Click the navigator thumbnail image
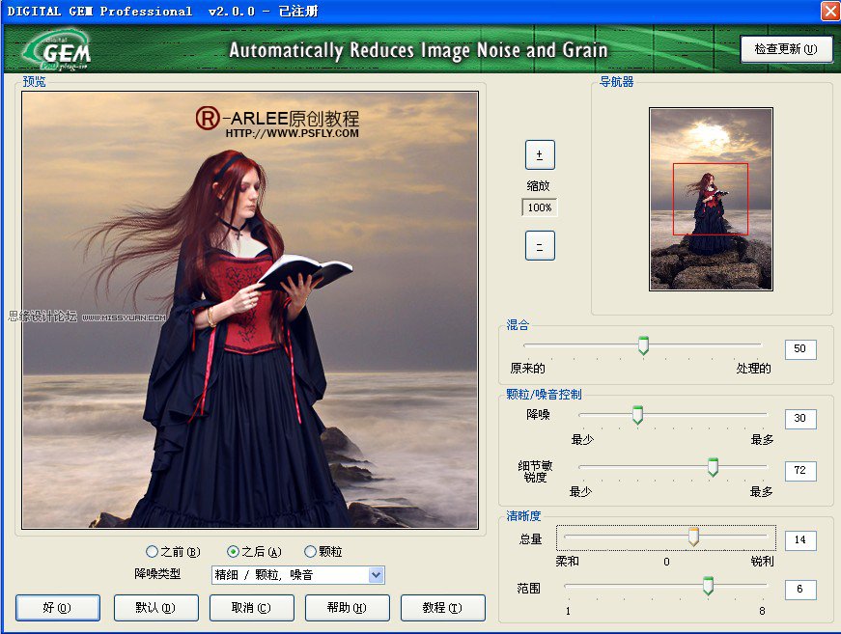The image size is (841, 634). [711, 200]
